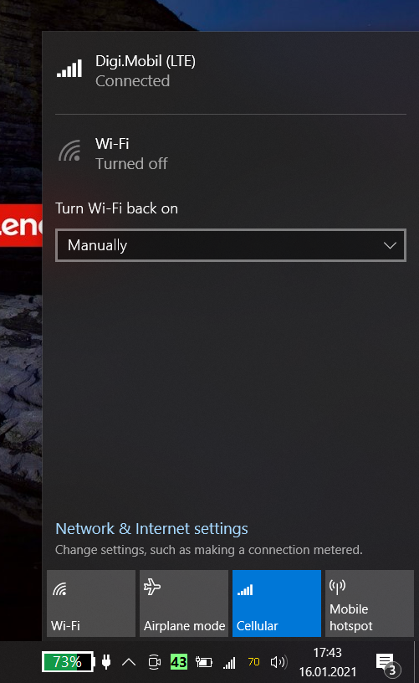
Task: Click the battery status tray icon
Action: (203, 662)
